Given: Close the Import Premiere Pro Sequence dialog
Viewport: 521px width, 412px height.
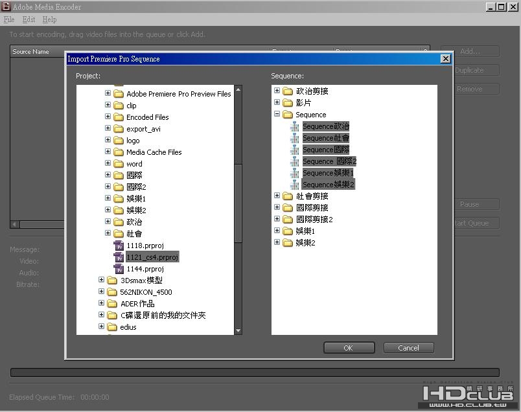Looking at the screenshot, I should 446,59.
